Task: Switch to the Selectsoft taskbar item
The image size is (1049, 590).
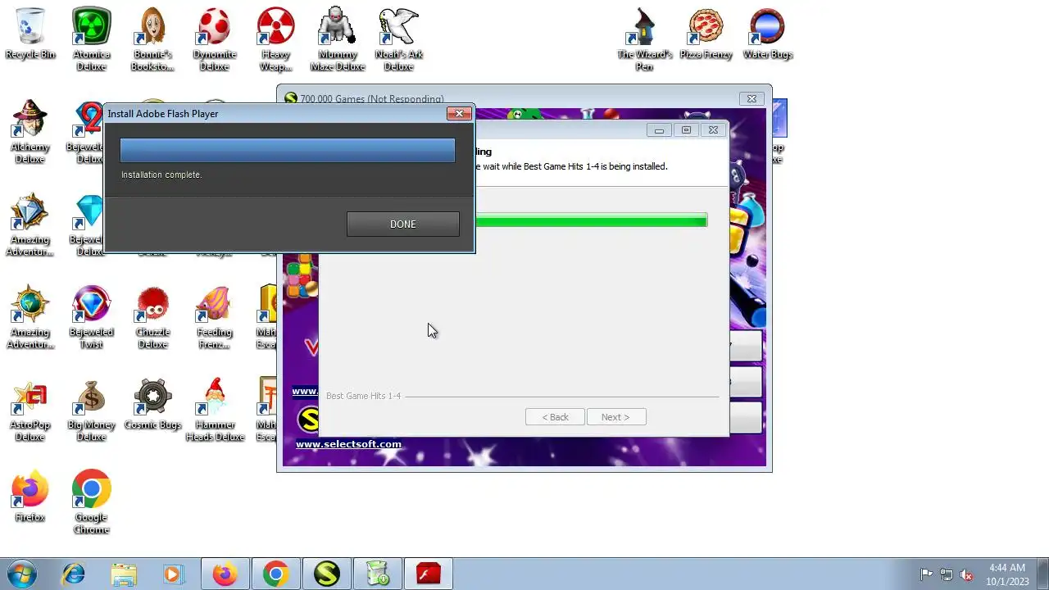Action: [x=326, y=574]
